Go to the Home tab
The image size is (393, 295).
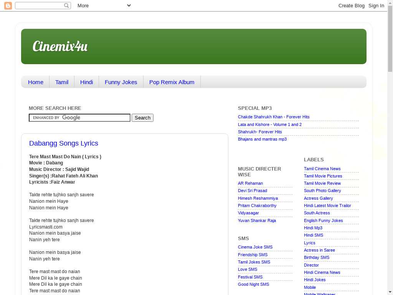point(36,82)
